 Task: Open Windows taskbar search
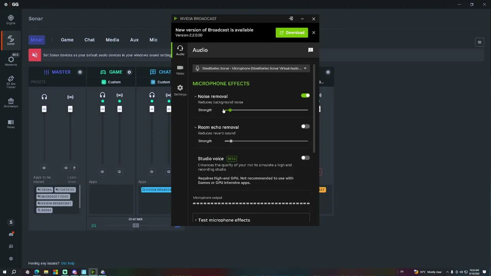14,272
